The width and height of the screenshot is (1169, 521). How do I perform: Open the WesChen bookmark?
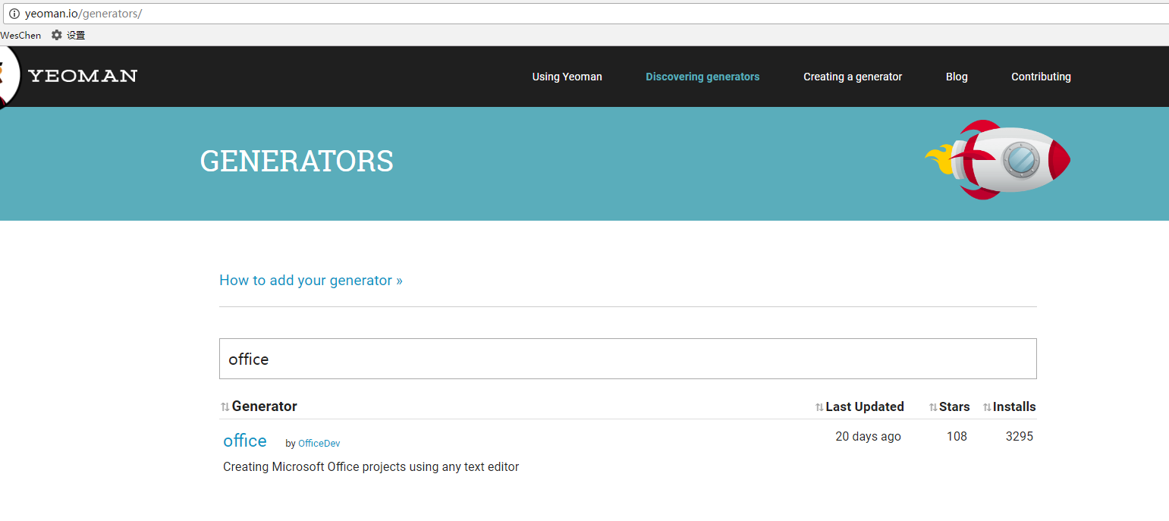point(20,35)
